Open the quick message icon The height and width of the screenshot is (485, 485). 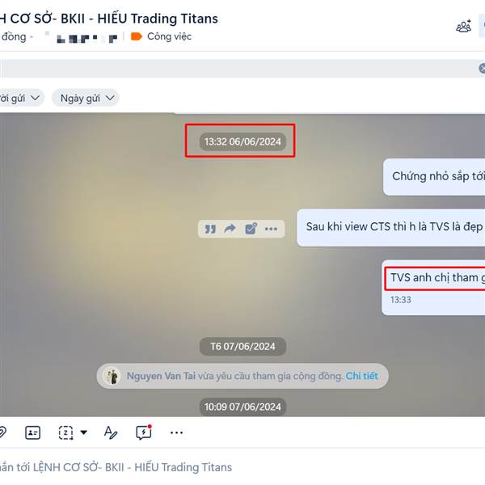[144, 432]
